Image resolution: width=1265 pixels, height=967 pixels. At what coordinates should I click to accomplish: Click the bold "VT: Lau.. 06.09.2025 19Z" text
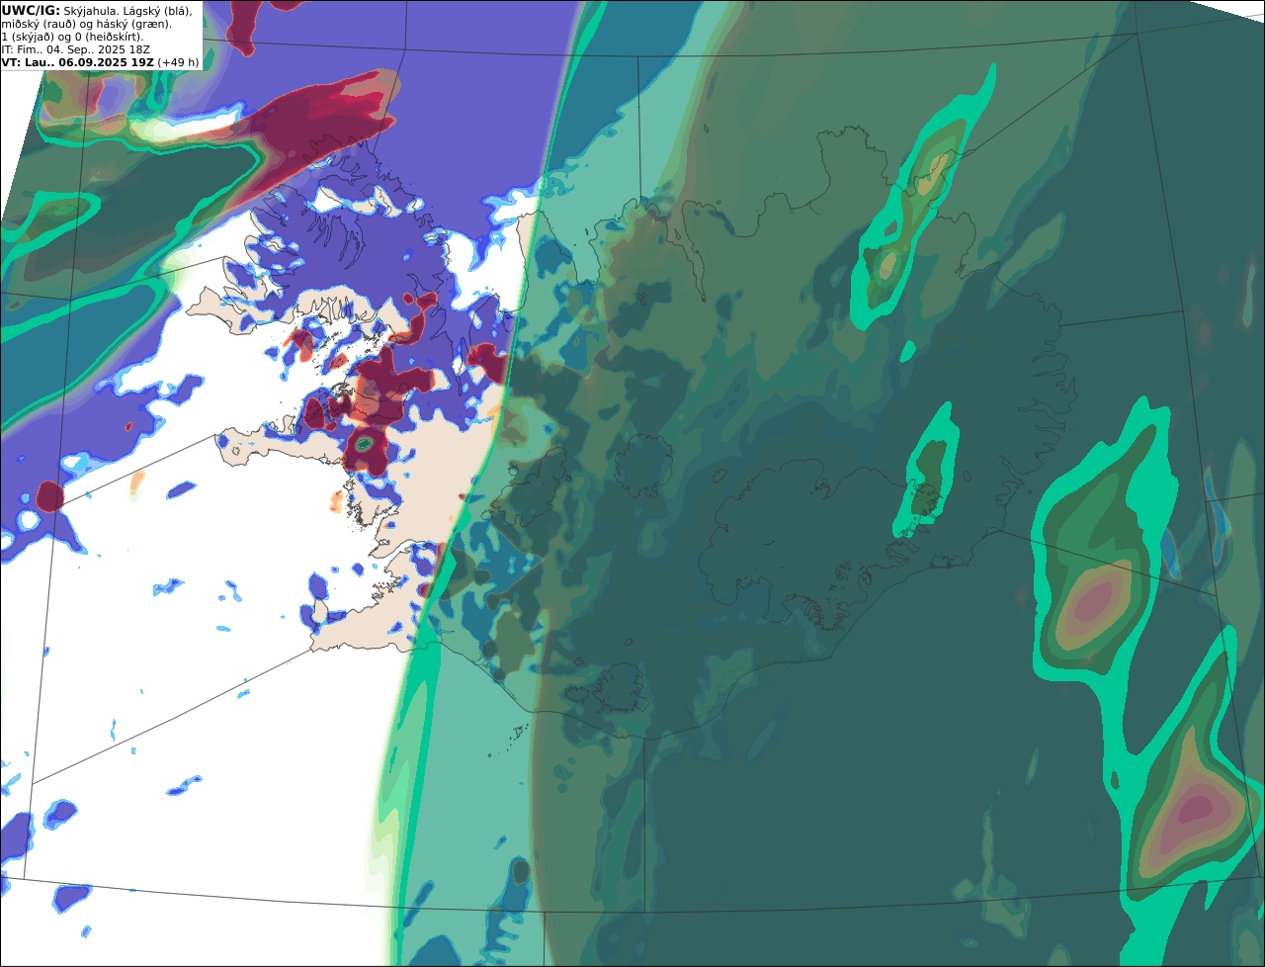point(77,62)
